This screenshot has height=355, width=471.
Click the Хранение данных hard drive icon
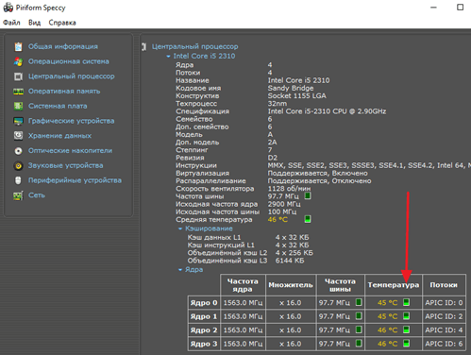coord(18,136)
